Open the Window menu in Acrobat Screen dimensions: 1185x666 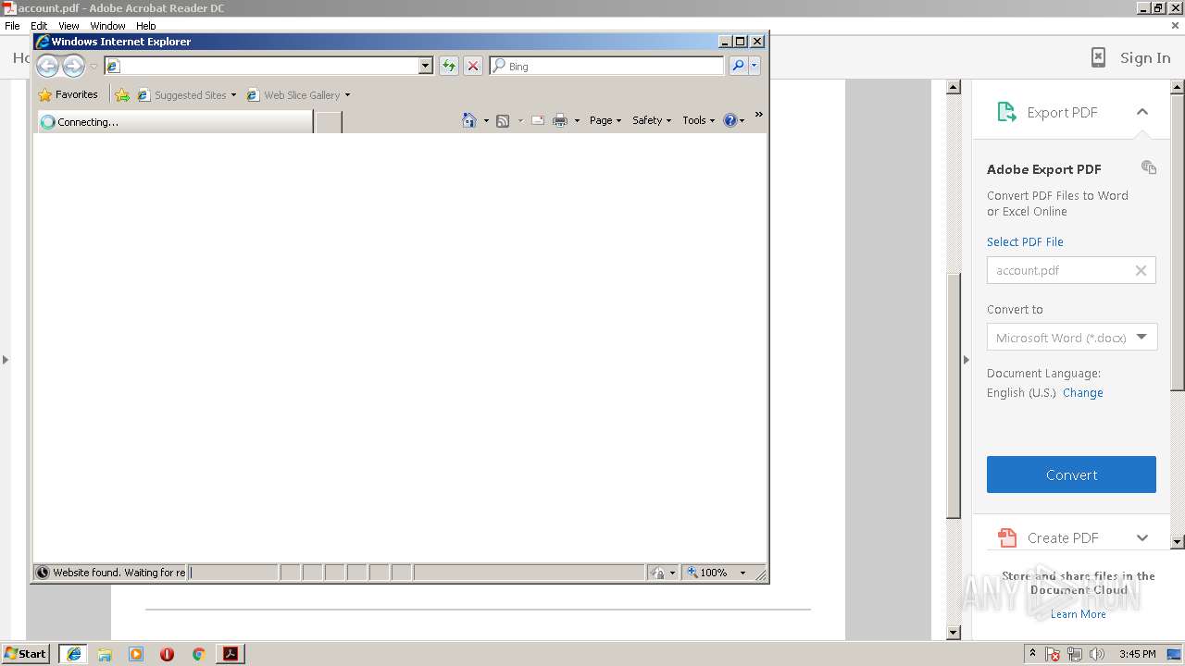click(107, 26)
